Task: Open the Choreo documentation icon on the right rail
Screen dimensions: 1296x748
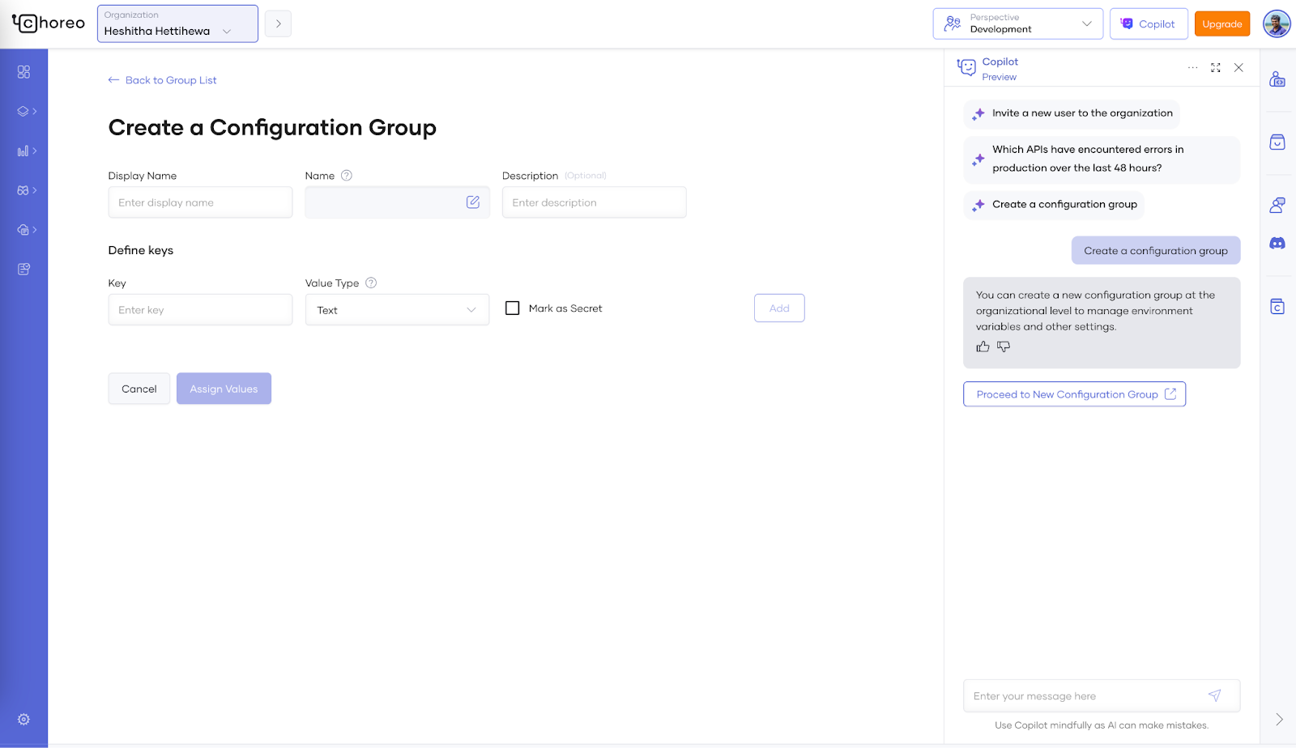Action: (x=1277, y=306)
